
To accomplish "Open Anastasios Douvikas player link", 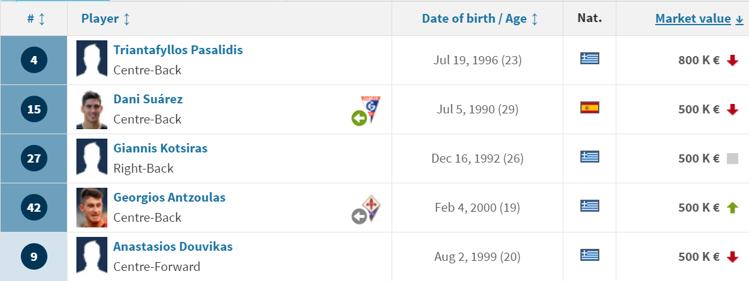I will 173,247.
